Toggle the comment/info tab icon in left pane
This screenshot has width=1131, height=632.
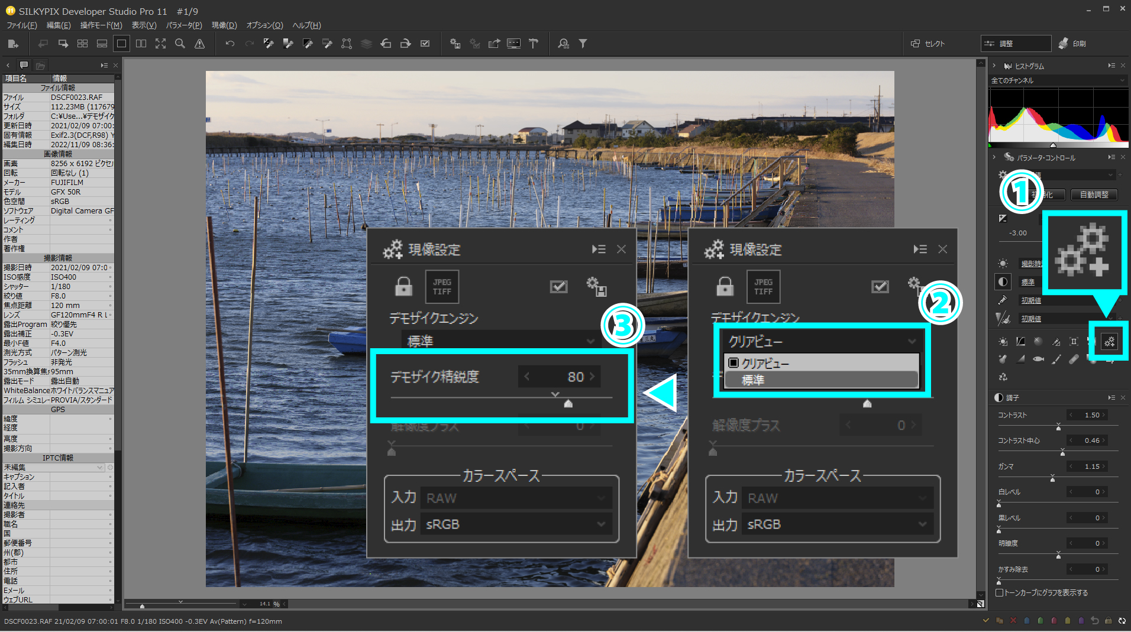[x=24, y=65]
